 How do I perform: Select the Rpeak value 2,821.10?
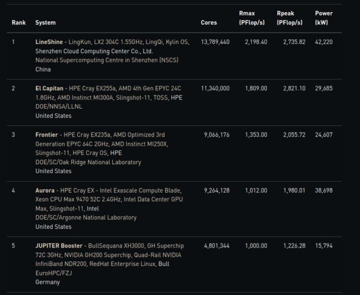(x=294, y=89)
